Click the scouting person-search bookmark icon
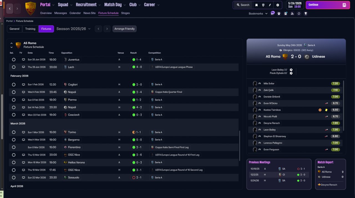 (292, 13)
